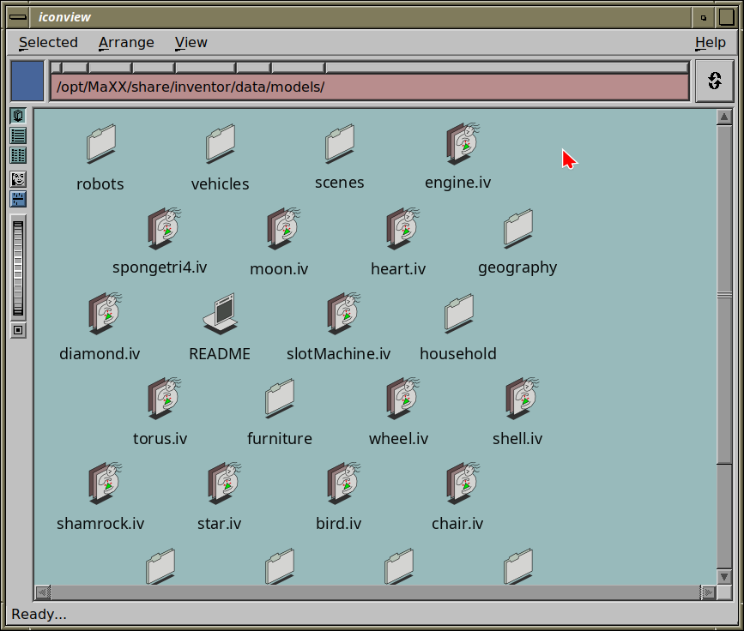Select the torus.iv model file
The height and width of the screenshot is (631, 744).
164,398
